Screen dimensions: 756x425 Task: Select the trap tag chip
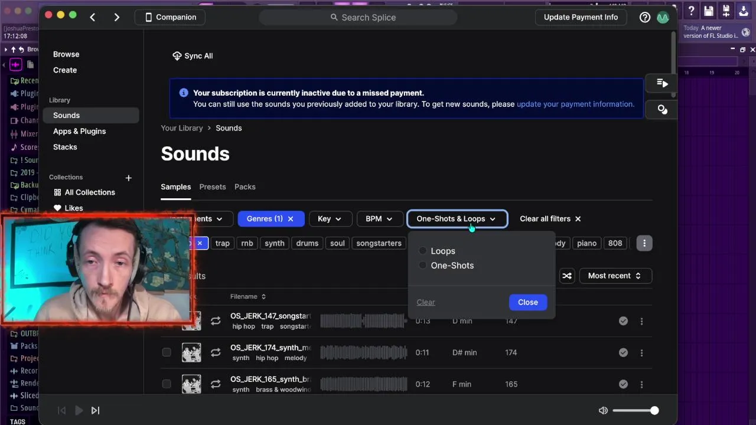[x=223, y=243]
